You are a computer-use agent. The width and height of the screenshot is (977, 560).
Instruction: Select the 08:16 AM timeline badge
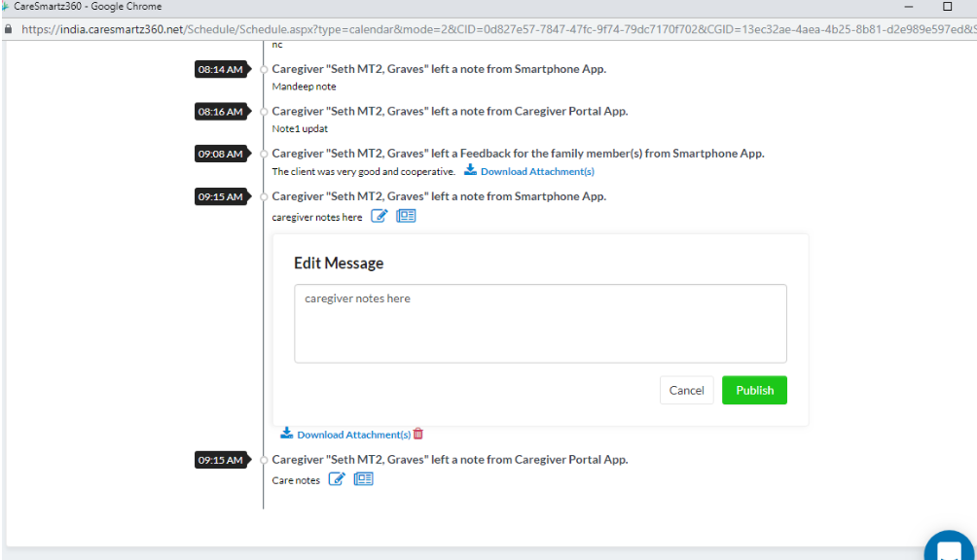click(x=220, y=112)
